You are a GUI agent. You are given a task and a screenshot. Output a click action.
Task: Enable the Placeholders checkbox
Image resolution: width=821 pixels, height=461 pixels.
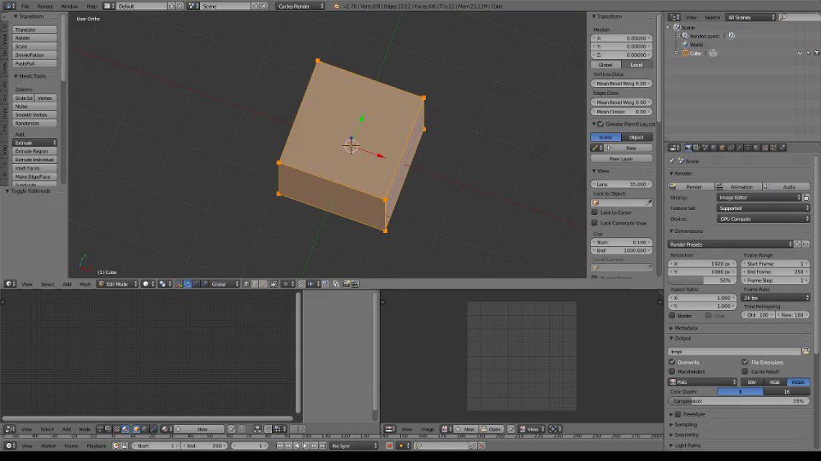coord(672,371)
